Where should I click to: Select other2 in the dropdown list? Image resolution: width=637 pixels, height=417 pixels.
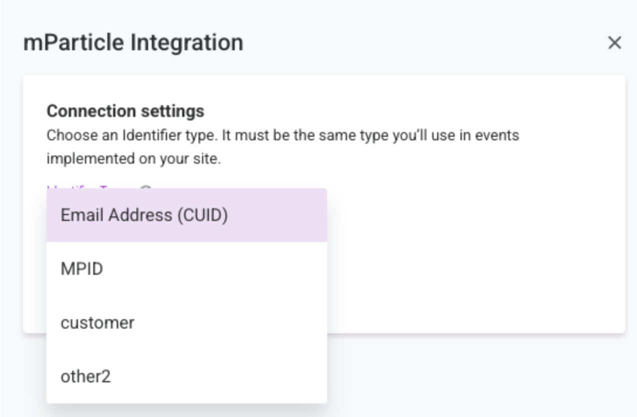(186, 376)
